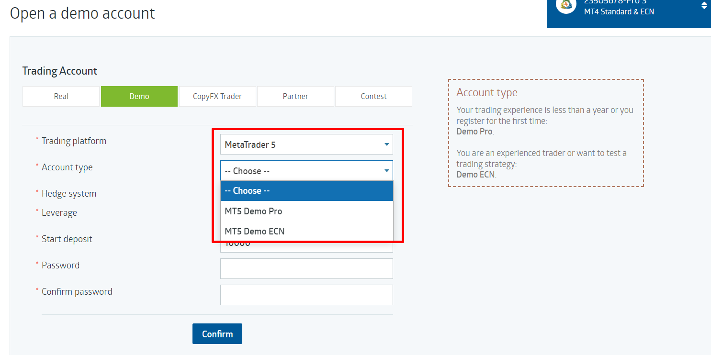Click the Account type help heading
711x355 pixels.
(x=487, y=92)
